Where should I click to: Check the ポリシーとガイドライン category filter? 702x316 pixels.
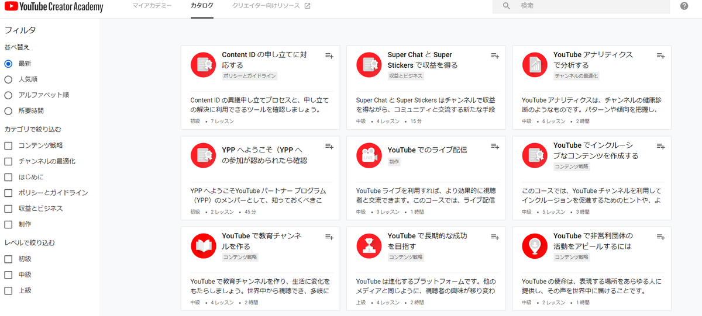[x=8, y=193]
